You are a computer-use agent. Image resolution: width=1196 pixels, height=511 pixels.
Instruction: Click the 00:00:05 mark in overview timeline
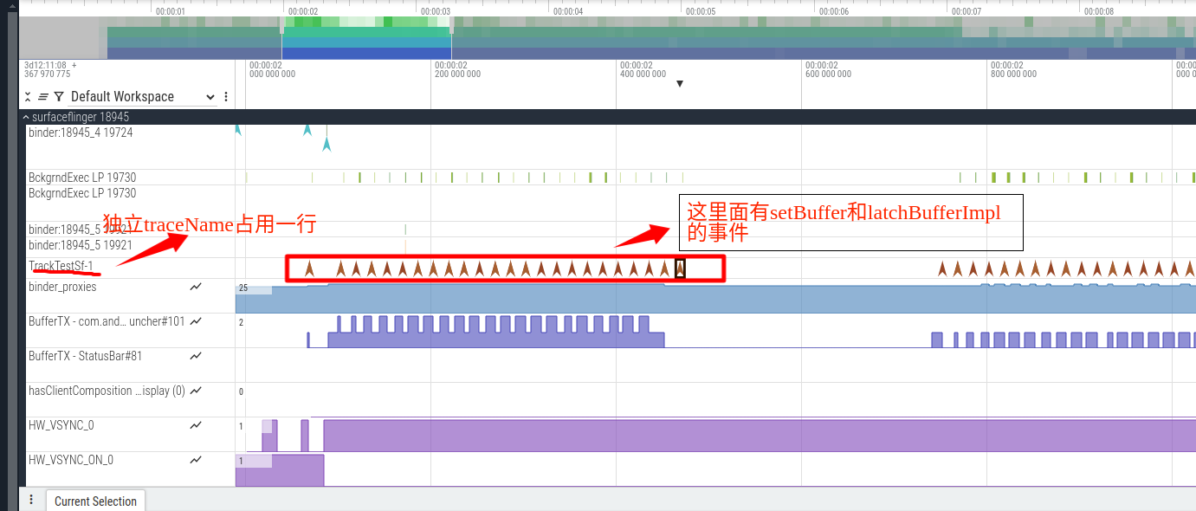click(x=700, y=11)
